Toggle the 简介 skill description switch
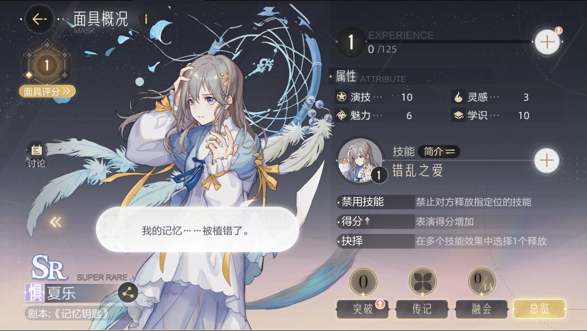The height and width of the screenshot is (331, 587). pyautogui.click(x=439, y=152)
